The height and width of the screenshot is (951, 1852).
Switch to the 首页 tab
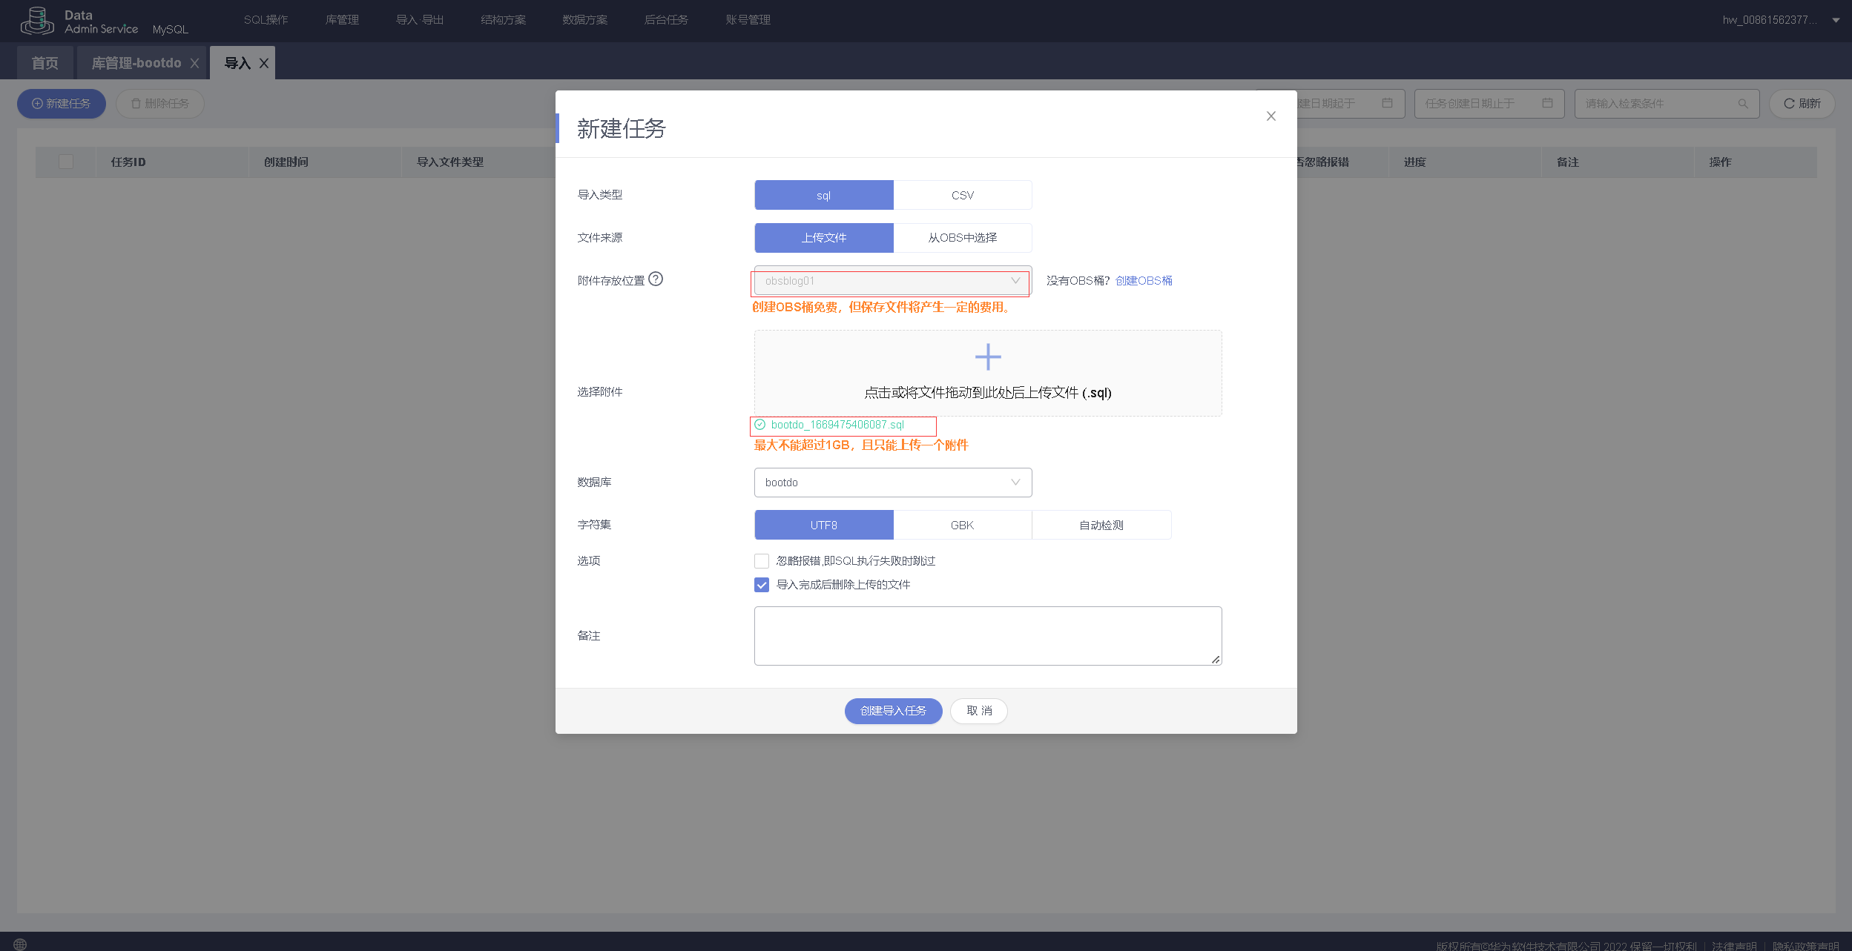coord(44,62)
